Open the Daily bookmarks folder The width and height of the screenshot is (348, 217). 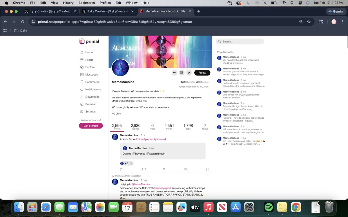pyautogui.click(x=21, y=31)
